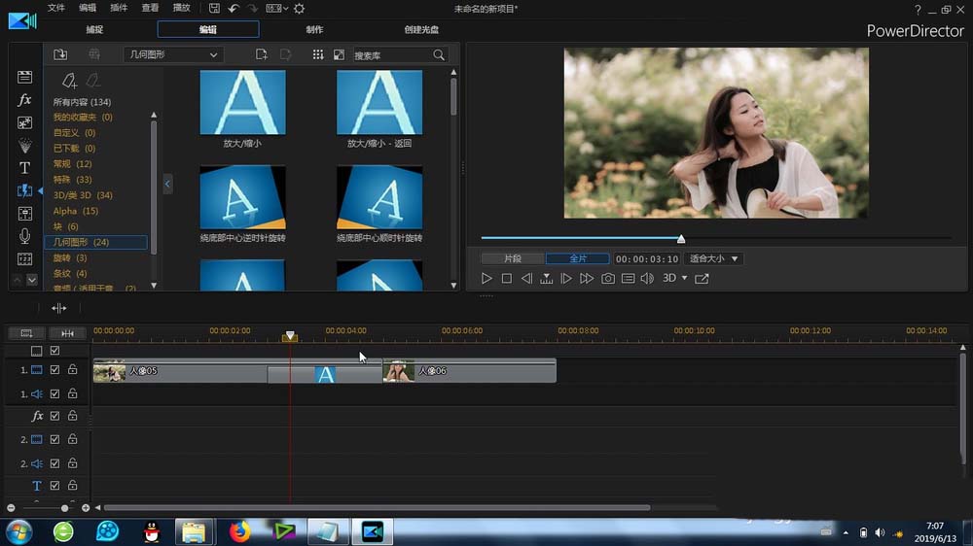Open the 几何图形 category dropdown
This screenshot has width=973, height=546.
[x=174, y=55]
